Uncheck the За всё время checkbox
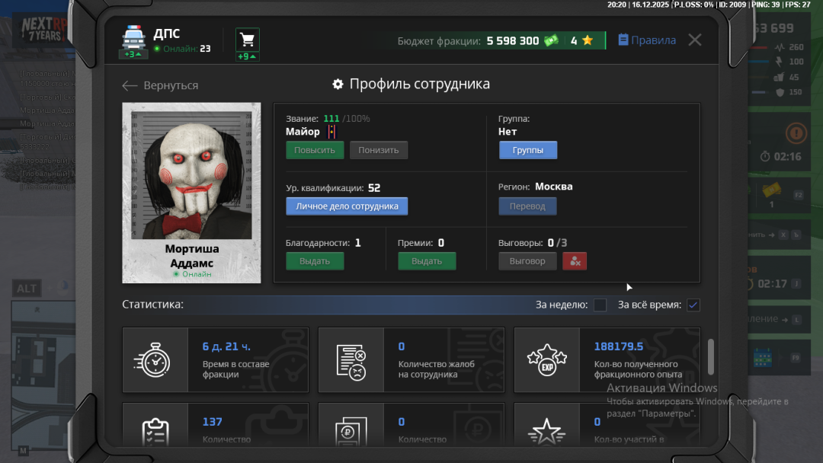The width and height of the screenshot is (823, 463). click(x=693, y=305)
